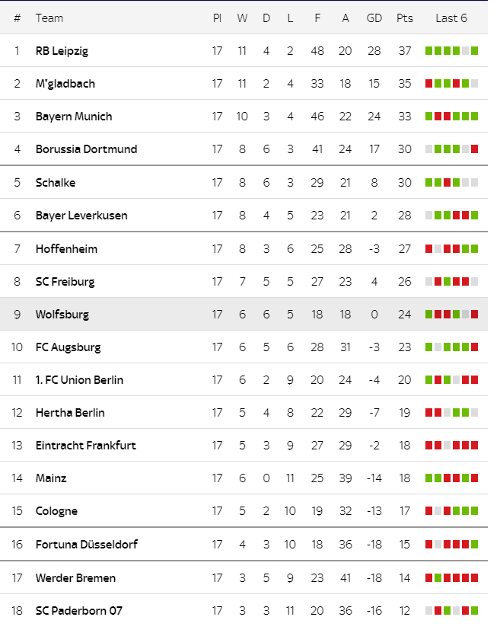Click Mainz's first green form square
Viewport: 500px width, 633px height.
[x=429, y=478]
